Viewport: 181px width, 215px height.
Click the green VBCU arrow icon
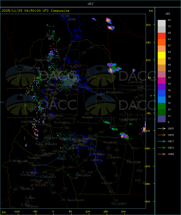tap(162, 148)
